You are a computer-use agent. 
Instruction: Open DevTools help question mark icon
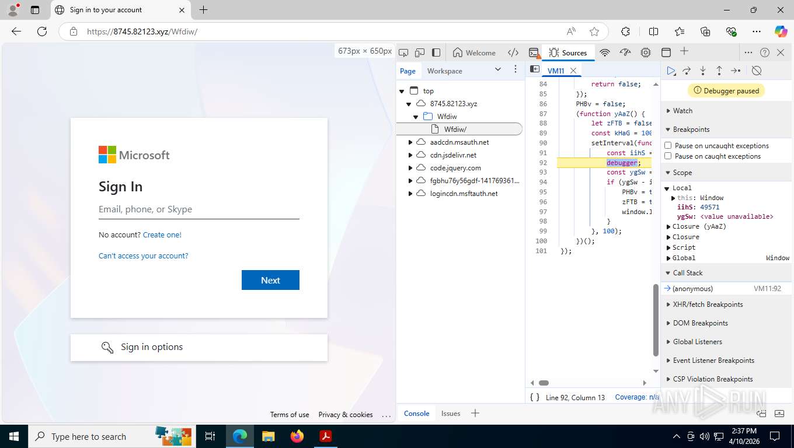pos(765,52)
